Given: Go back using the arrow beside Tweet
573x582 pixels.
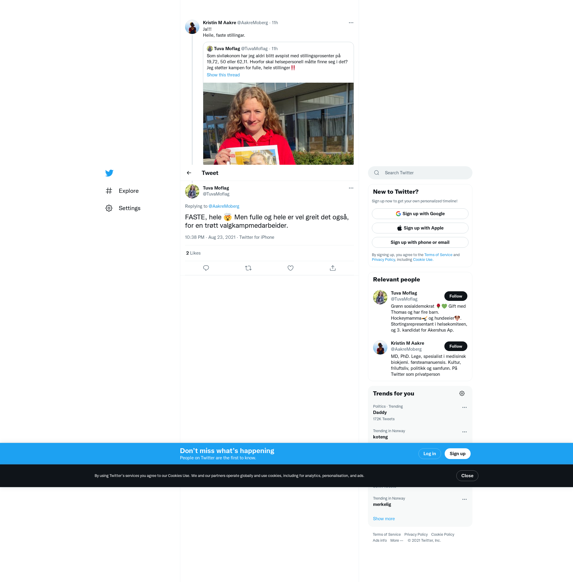Looking at the screenshot, I should (x=189, y=173).
